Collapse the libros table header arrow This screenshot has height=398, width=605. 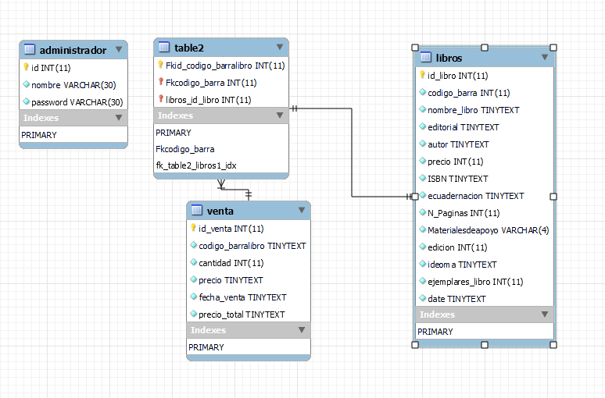(x=545, y=57)
